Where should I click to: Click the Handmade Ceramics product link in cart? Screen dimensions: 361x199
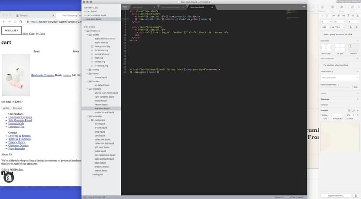pyautogui.click(x=43, y=75)
